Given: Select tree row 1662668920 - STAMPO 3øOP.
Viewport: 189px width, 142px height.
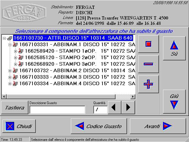Looking at the screenshot, I should point(80,64).
